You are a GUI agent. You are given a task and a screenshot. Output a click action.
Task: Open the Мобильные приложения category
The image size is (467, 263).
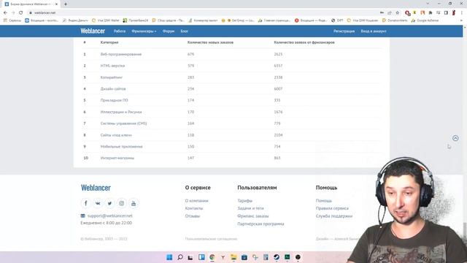pyautogui.click(x=122, y=146)
